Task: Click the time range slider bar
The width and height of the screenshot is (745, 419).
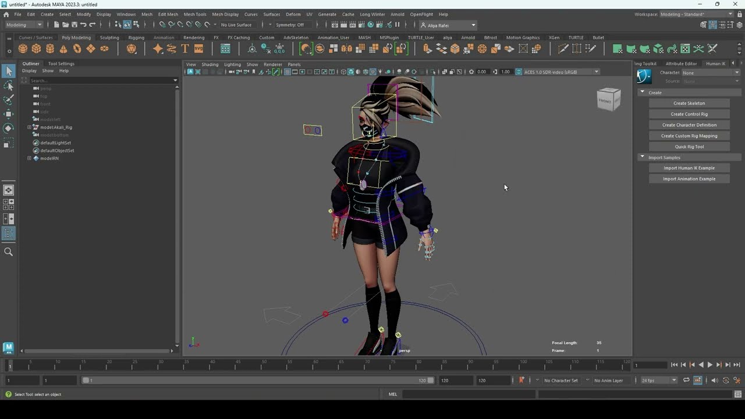Action: pos(258,380)
